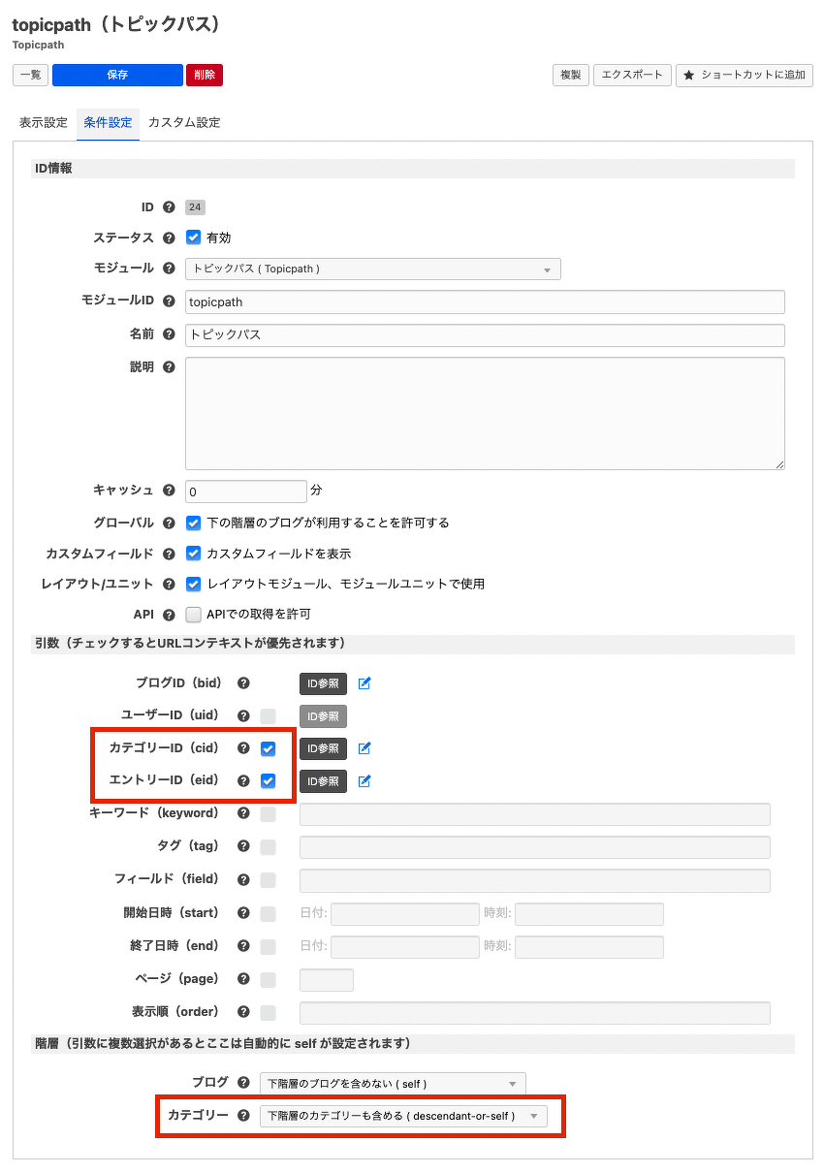Open the ブログ hierarchy dropdown

393,1084
